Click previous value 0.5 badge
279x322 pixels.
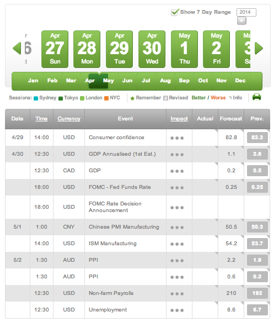tap(257, 171)
